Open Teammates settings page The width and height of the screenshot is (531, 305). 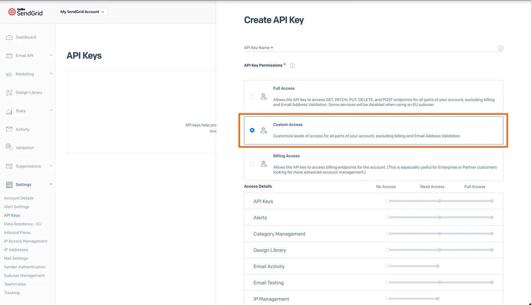tap(15, 284)
